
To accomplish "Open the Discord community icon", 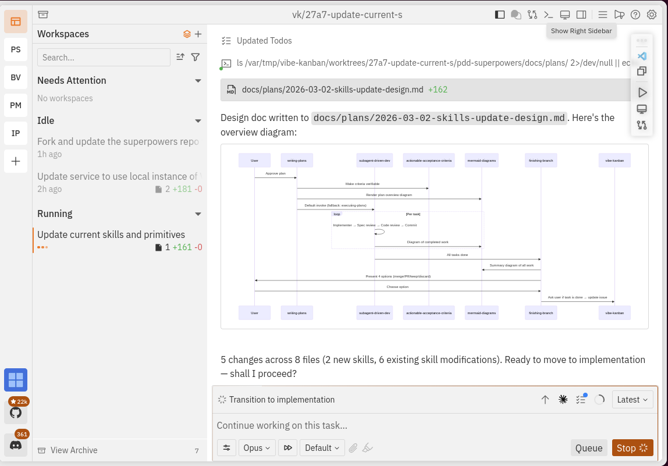I will tap(16, 444).
